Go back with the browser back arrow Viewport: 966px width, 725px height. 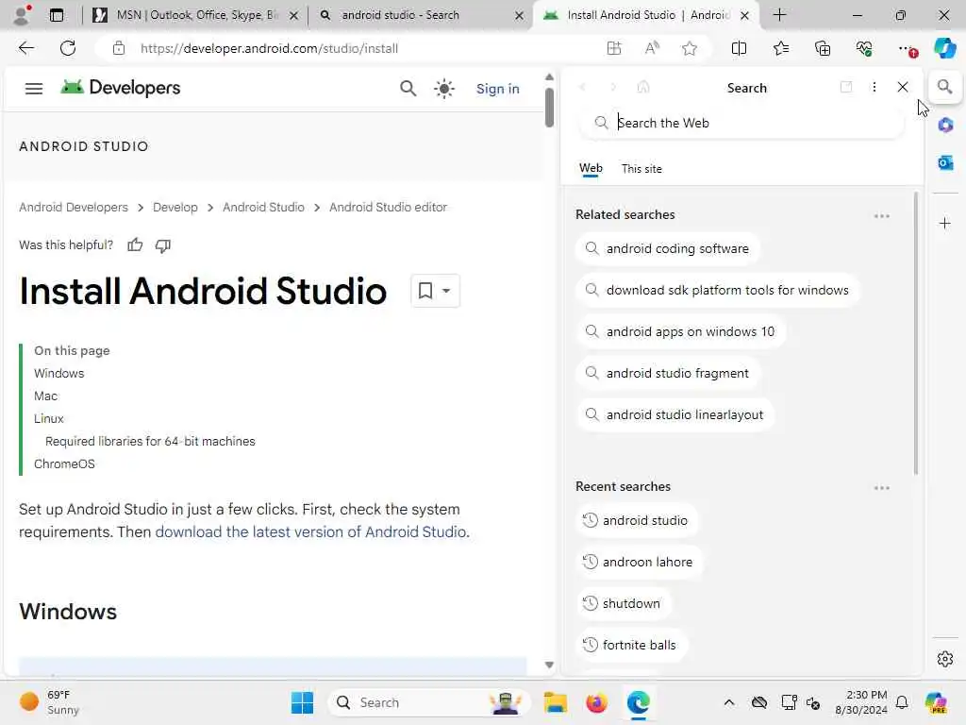[x=25, y=48]
